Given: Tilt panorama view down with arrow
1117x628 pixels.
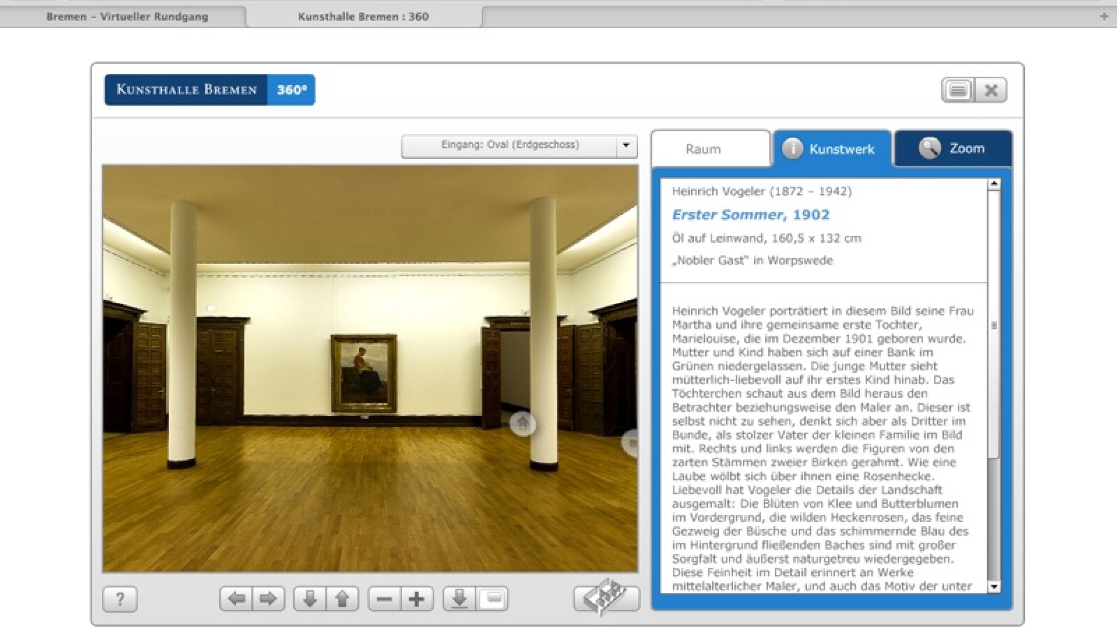Looking at the screenshot, I should pyautogui.click(x=310, y=599).
